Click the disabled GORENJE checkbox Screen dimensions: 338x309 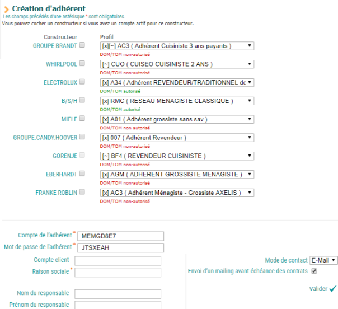pyautogui.click(x=82, y=155)
